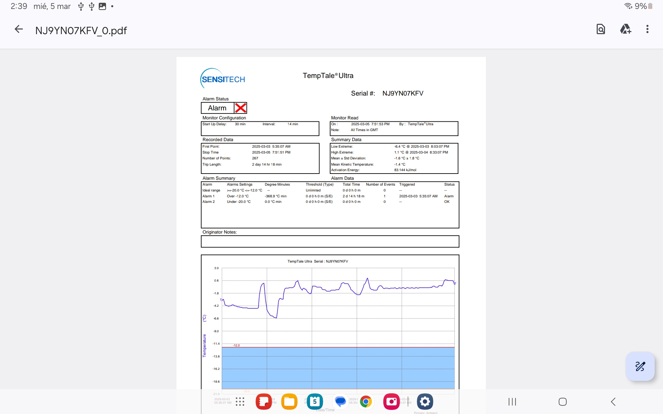Open the Calendar app showing 5

click(315, 402)
